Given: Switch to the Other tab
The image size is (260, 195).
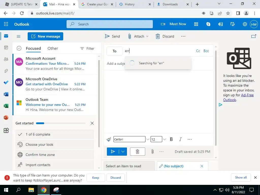Looking at the screenshot, I should [x=53, y=48].
